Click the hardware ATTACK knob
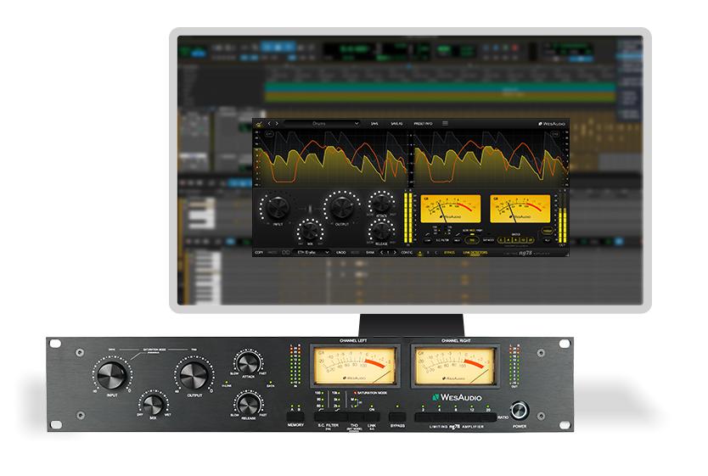The image size is (708, 476). (248, 365)
